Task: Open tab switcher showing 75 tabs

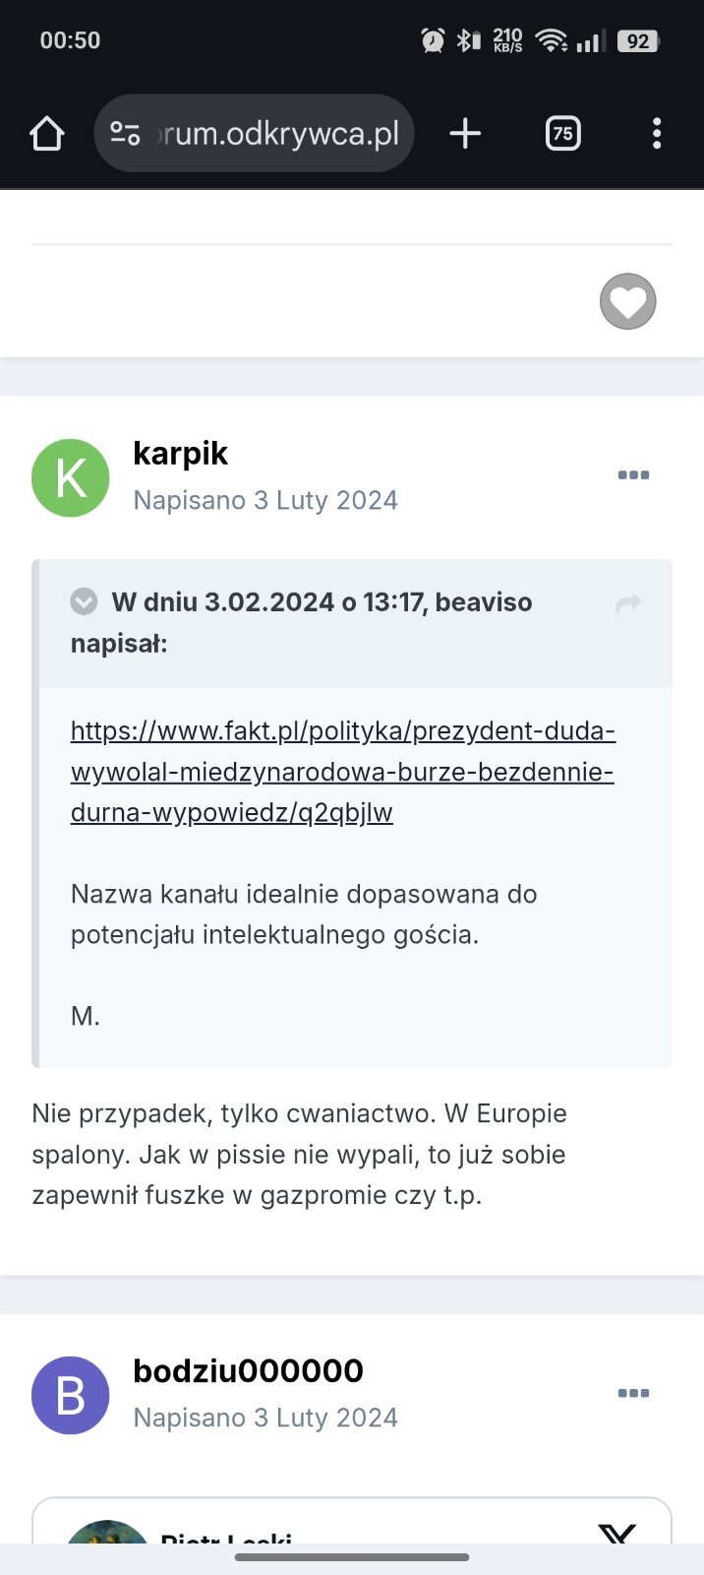Action: (x=562, y=134)
